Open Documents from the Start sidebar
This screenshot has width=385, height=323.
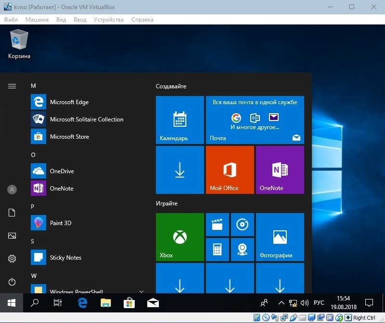(x=12, y=212)
